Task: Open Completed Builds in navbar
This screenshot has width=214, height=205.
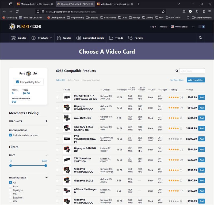Action: click(x=90, y=38)
